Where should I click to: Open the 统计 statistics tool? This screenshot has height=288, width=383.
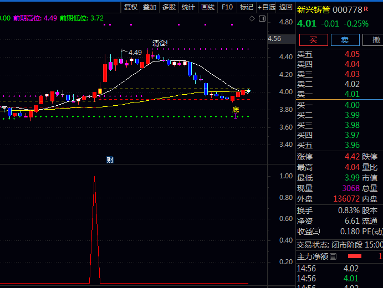click(x=188, y=7)
